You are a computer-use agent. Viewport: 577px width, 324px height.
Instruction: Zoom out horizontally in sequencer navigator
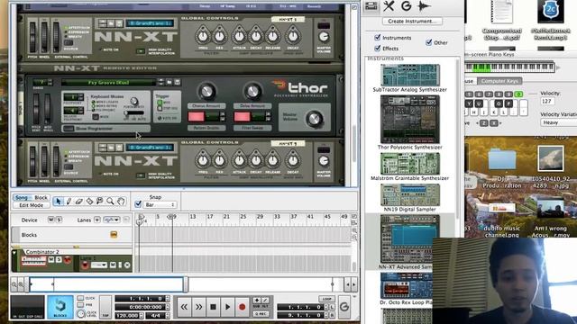[14, 284]
